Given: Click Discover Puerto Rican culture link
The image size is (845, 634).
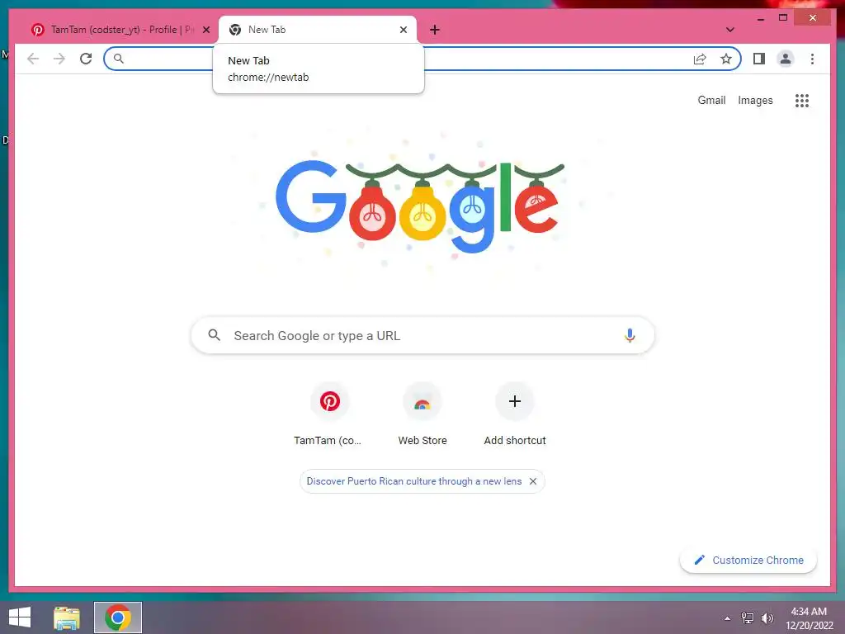Looking at the screenshot, I should click(x=414, y=481).
